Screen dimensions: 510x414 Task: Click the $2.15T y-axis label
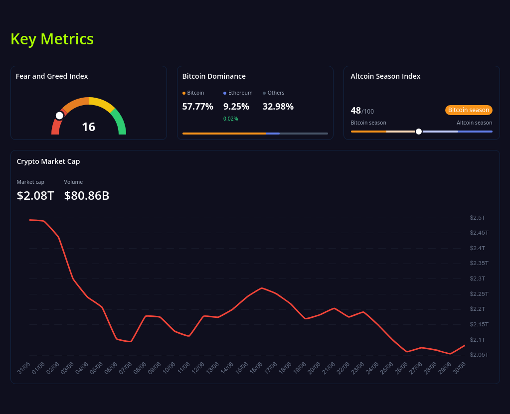tap(479, 324)
